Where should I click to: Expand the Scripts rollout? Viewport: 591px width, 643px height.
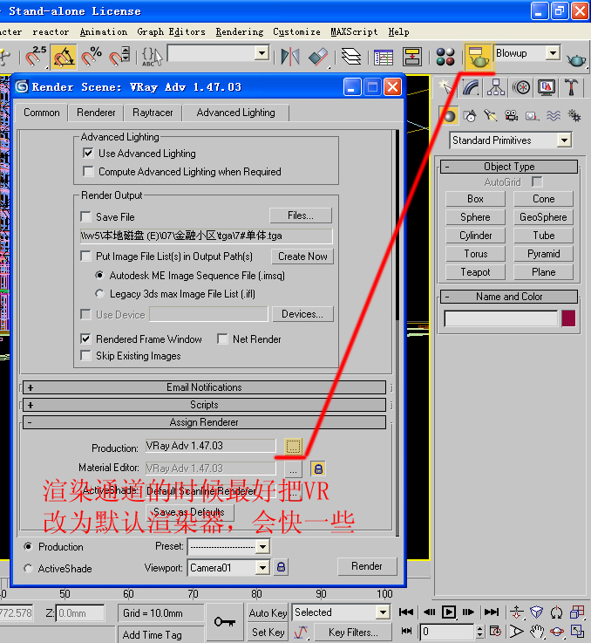coord(204,405)
